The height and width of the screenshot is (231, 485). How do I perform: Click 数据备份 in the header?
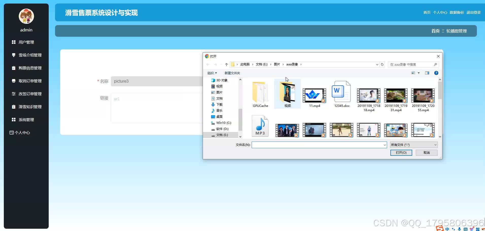click(x=457, y=12)
